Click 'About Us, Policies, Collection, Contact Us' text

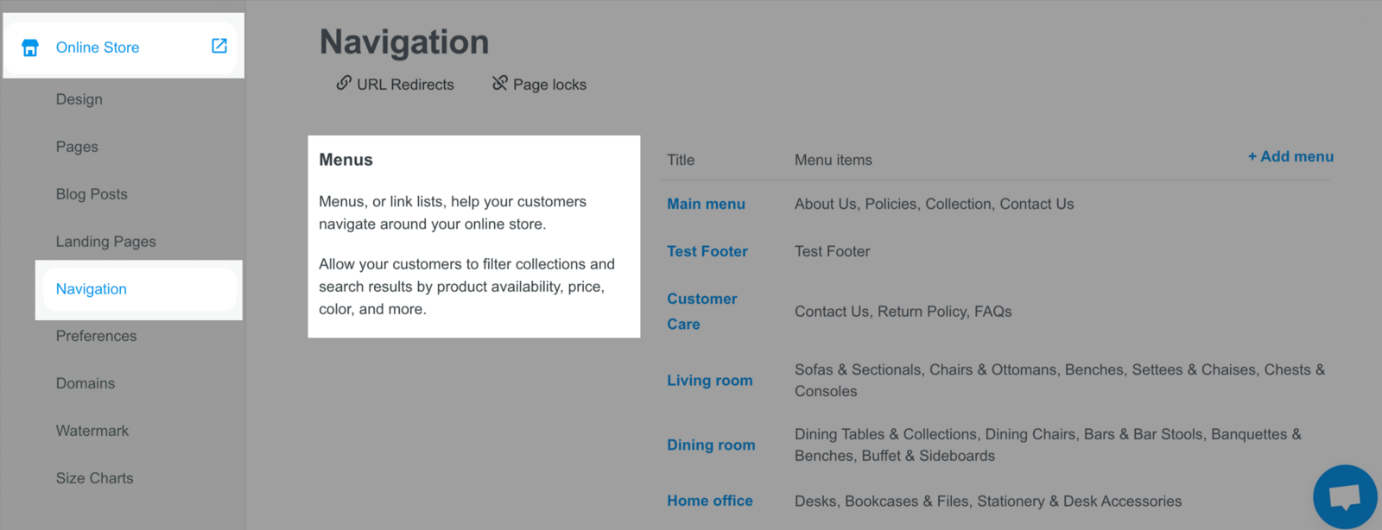coord(935,204)
